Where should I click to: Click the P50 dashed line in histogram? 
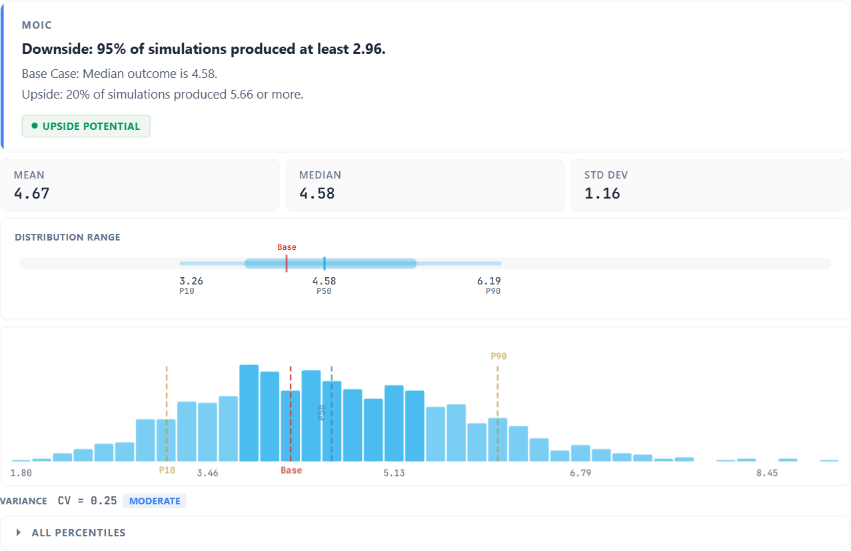[332, 413]
